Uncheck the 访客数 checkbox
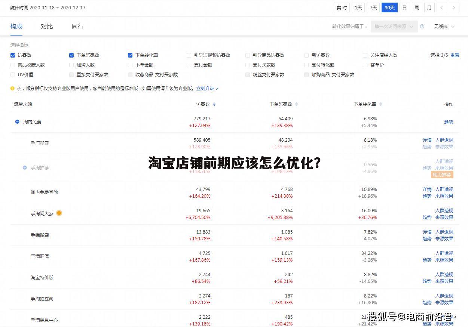This screenshot has width=468, height=327. click(13, 55)
